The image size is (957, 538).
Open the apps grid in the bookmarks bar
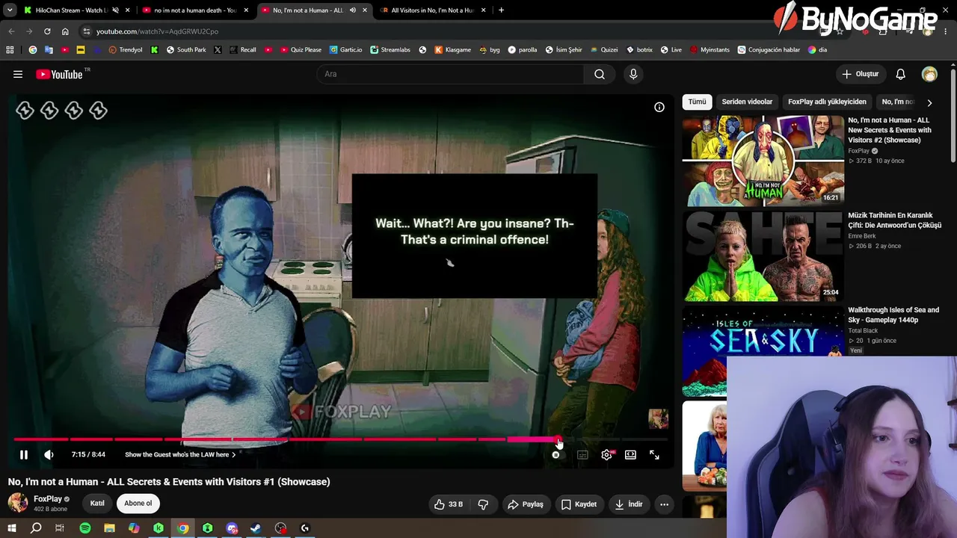(10, 50)
